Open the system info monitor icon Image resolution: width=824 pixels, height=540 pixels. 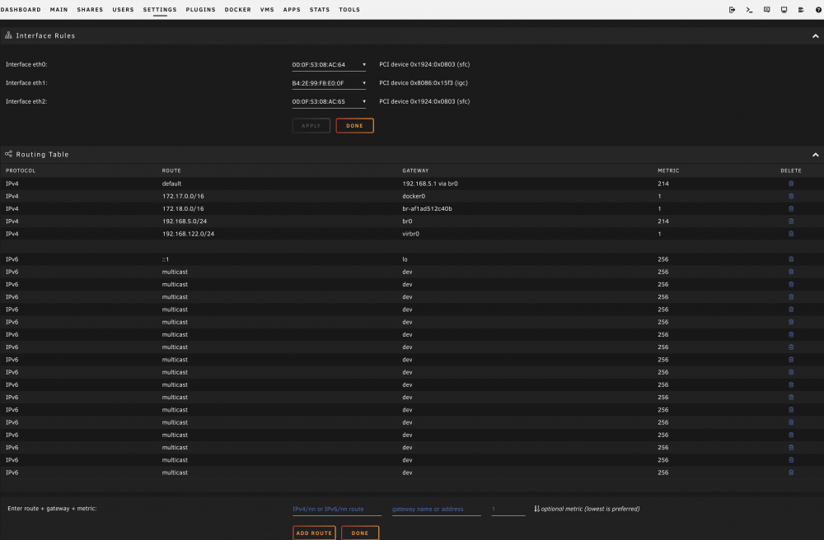tap(784, 9)
